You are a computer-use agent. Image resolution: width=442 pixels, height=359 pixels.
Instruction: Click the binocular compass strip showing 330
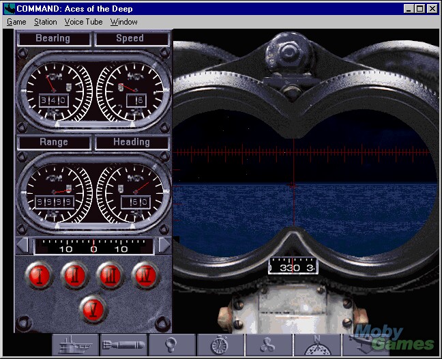coord(293,265)
